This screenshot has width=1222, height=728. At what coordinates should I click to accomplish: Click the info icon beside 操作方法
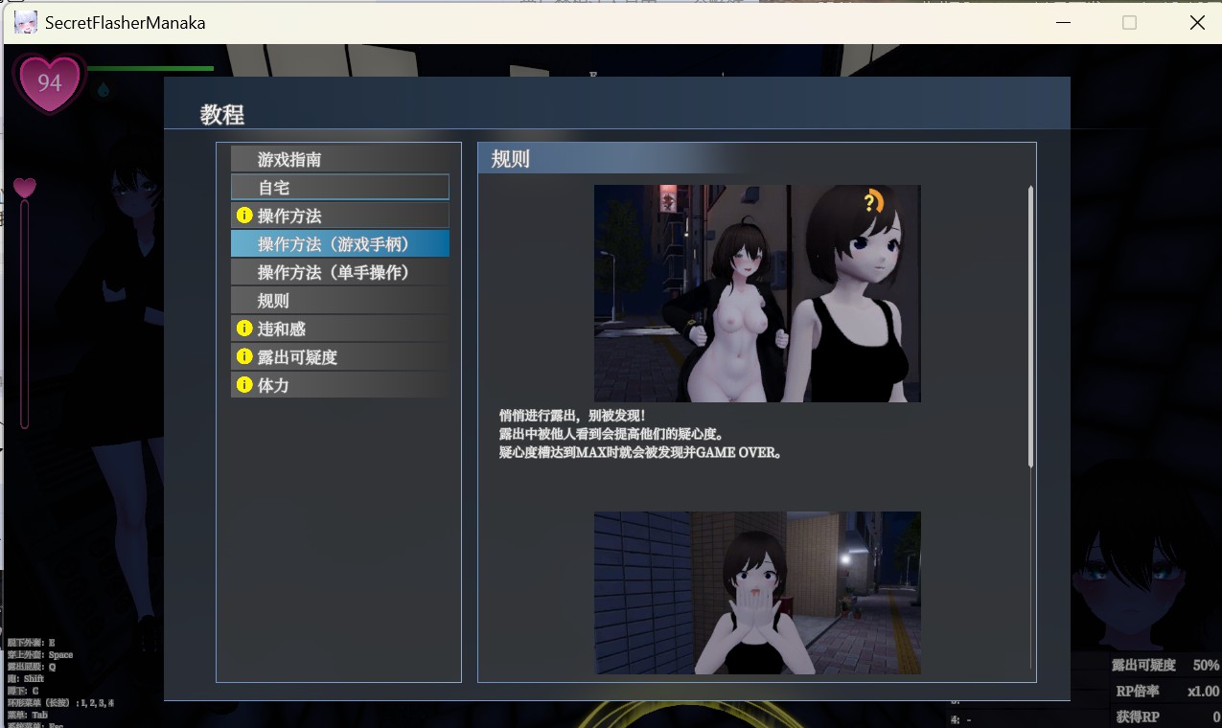(x=243, y=216)
